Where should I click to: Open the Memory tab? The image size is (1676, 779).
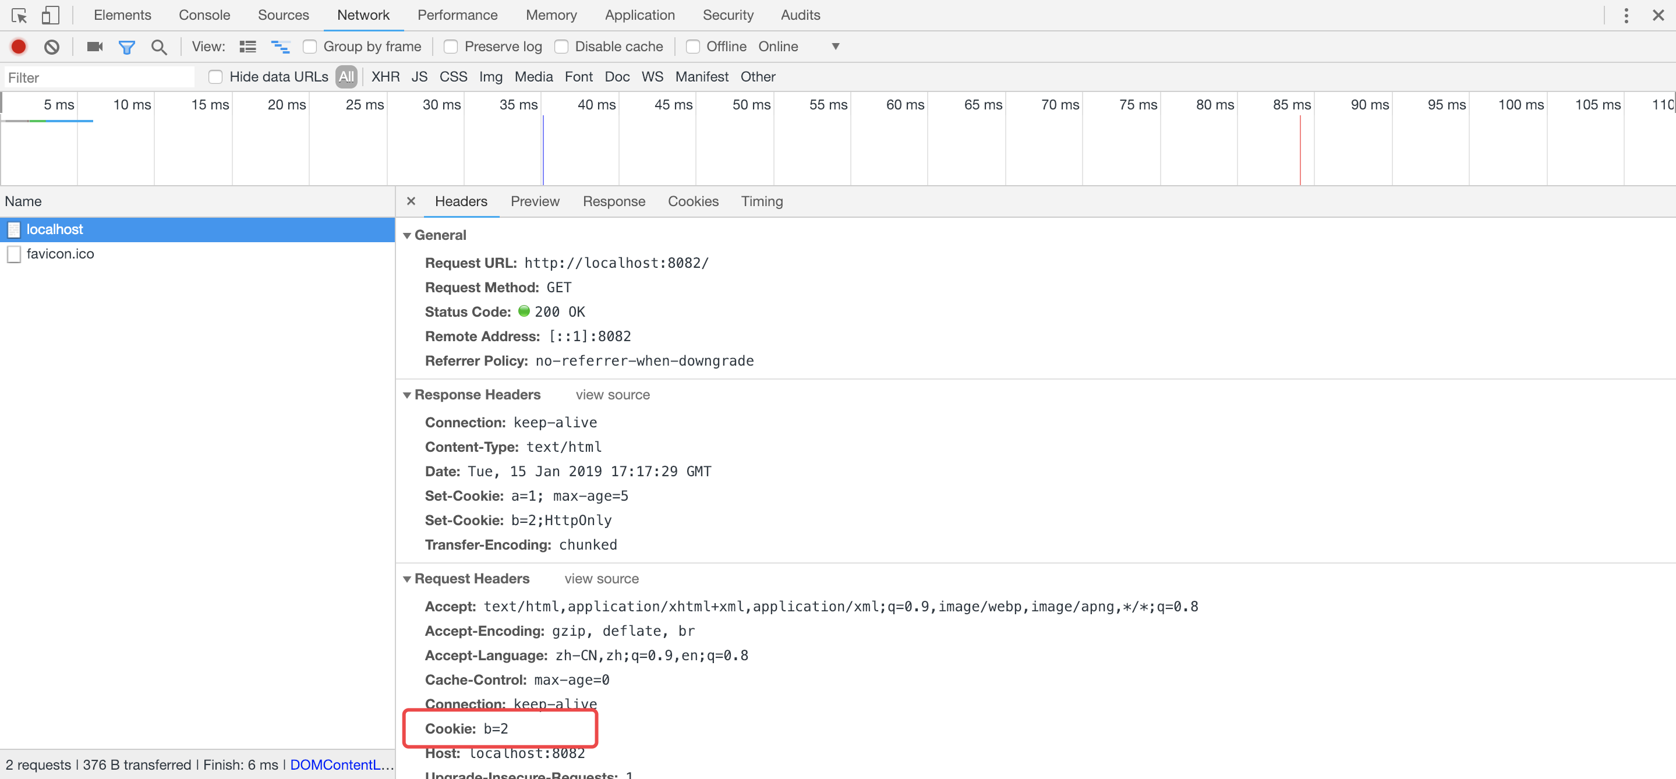(x=551, y=15)
